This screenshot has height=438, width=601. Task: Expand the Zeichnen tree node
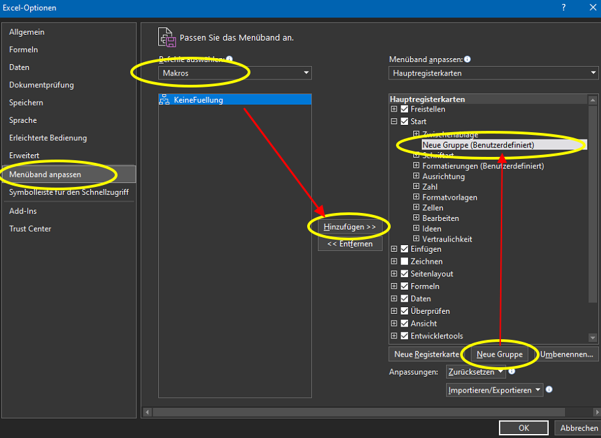coord(393,261)
